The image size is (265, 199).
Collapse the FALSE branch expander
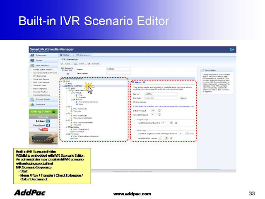[x=72, y=99]
